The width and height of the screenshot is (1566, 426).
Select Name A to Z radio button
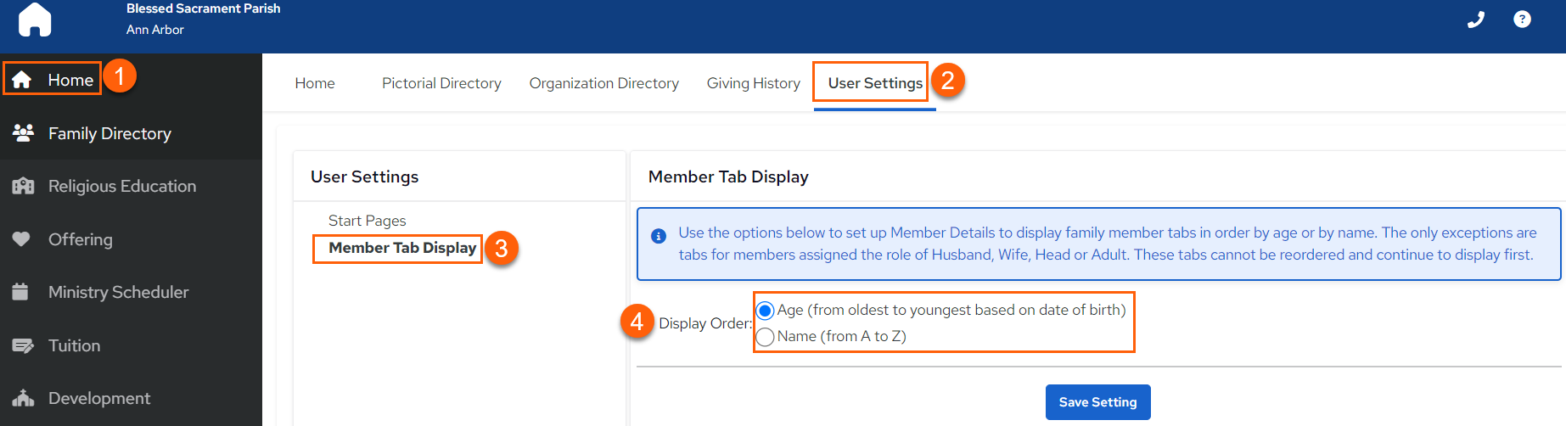[x=765, y=337]
